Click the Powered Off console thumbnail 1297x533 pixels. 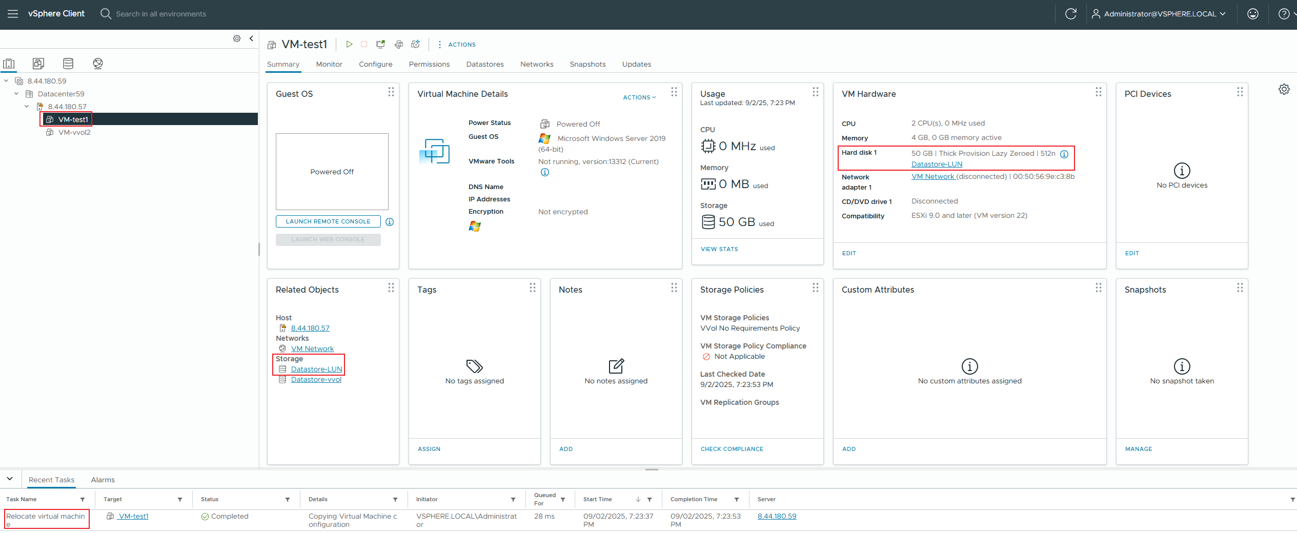point(332,172)
